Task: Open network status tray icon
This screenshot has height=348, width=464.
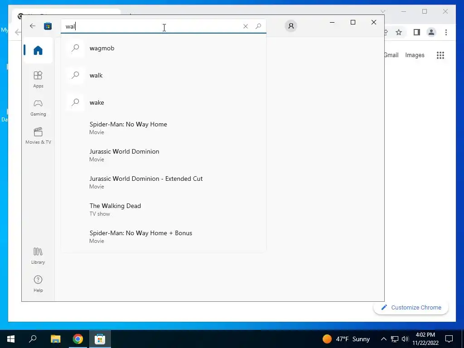Action: (395, 339)
